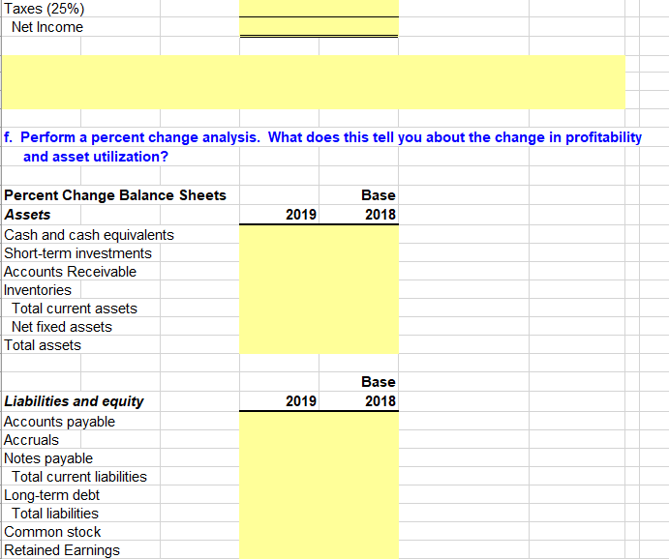The width and height of the screenshot is (669, 559).
Task: Select 'Net fixed assets' row label
Action: (62, 326)
